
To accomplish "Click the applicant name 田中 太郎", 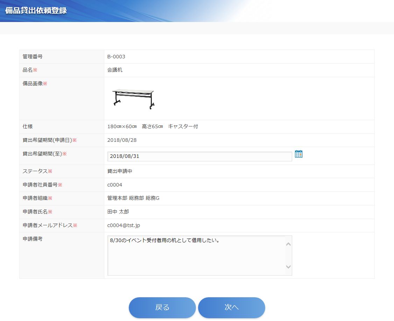I will pos(118,212).
